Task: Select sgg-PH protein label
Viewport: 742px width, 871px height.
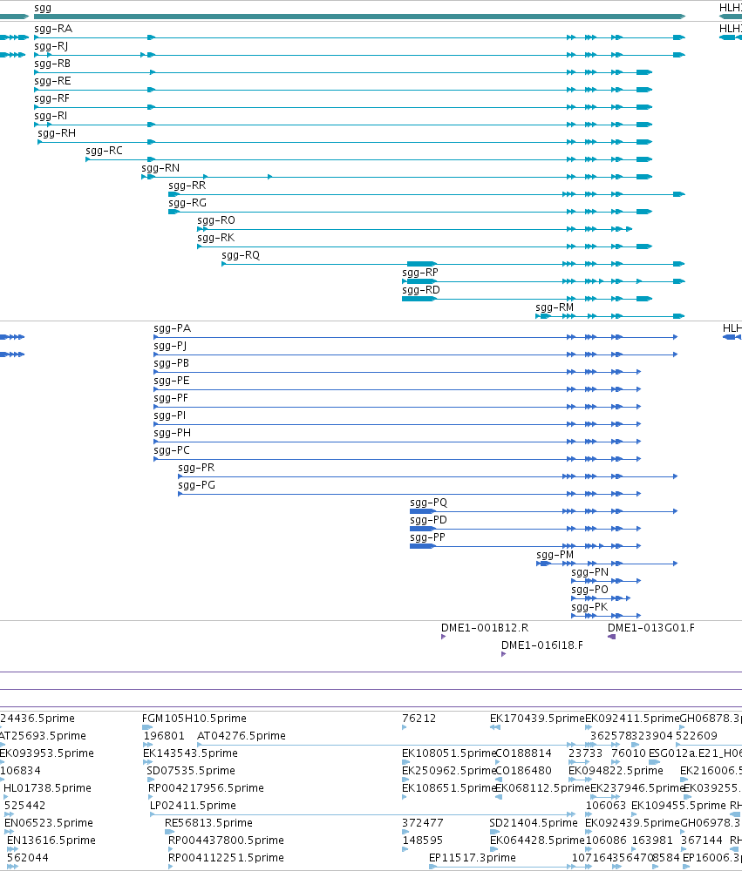Action: (x=172, y=433)
